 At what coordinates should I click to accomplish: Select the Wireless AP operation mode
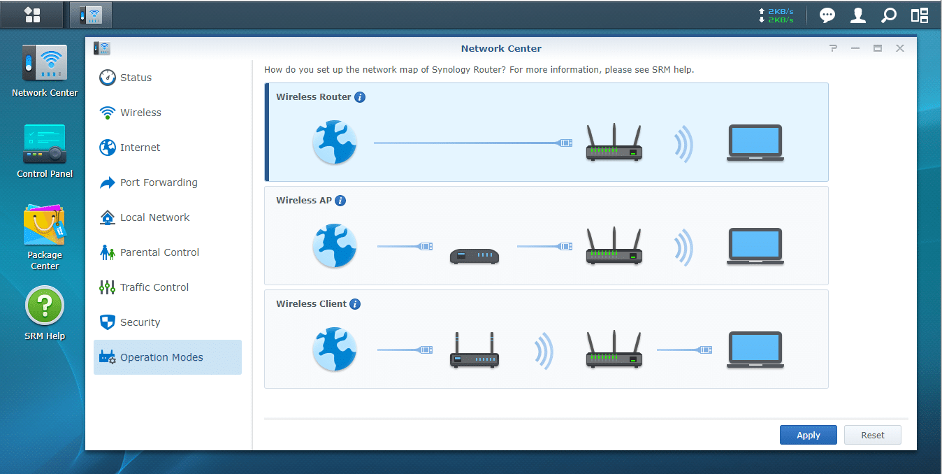546,236
